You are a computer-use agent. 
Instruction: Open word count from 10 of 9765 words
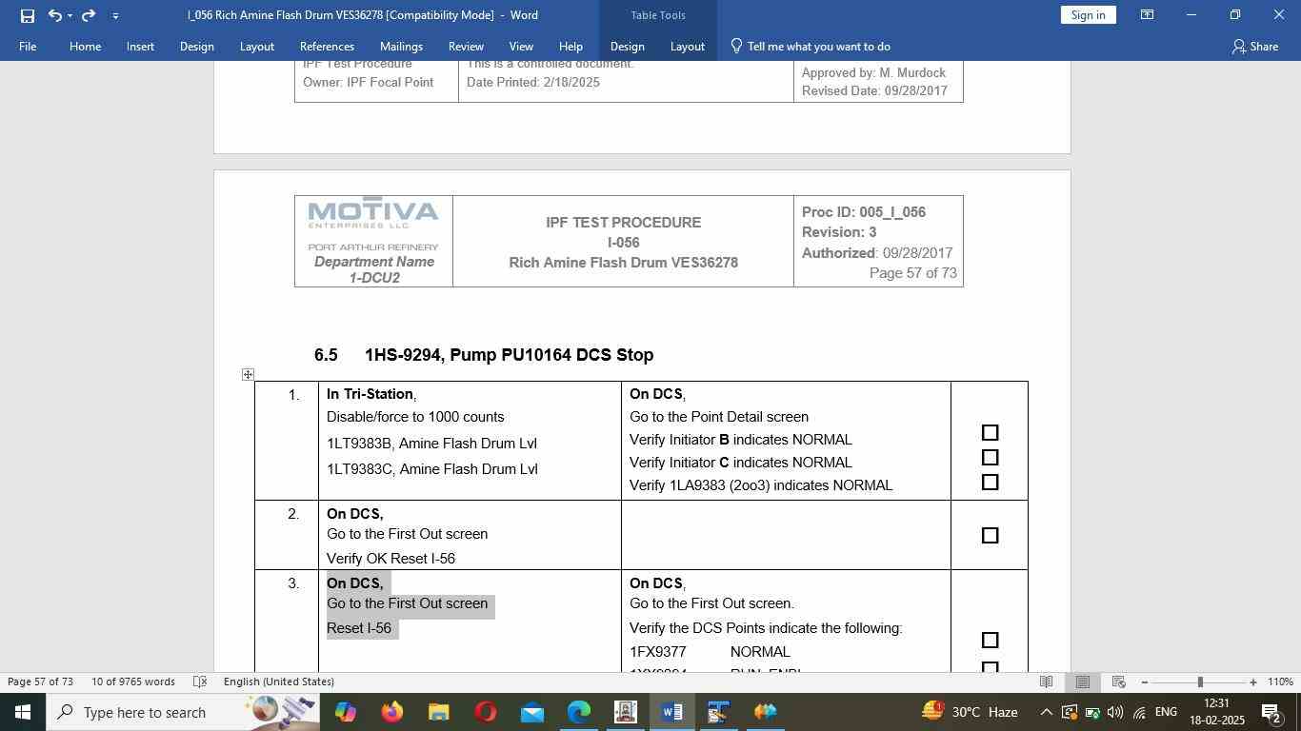click(133, 682)
